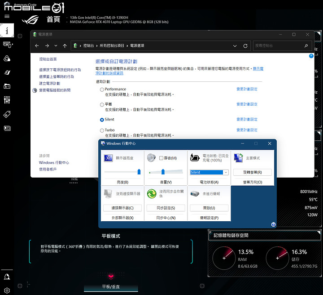Click the Sync Center green icon

[x=152, y=194]
